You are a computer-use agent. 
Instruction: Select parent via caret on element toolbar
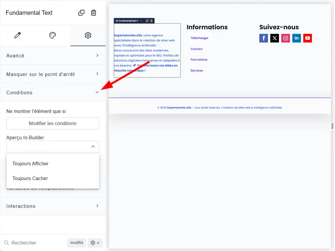pyautogui.click(x=141, y=21)
